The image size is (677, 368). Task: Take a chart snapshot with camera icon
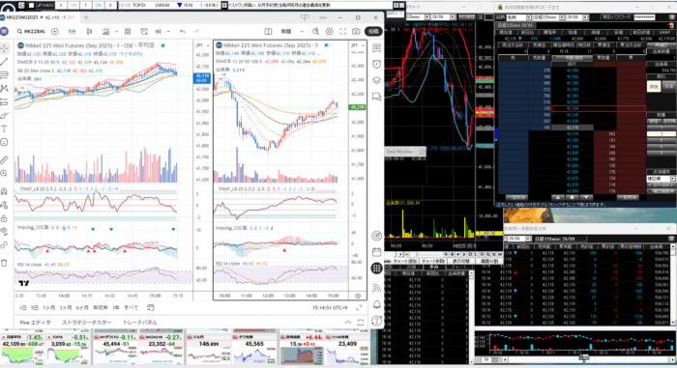pyautogui.click(x=356, y=32)
